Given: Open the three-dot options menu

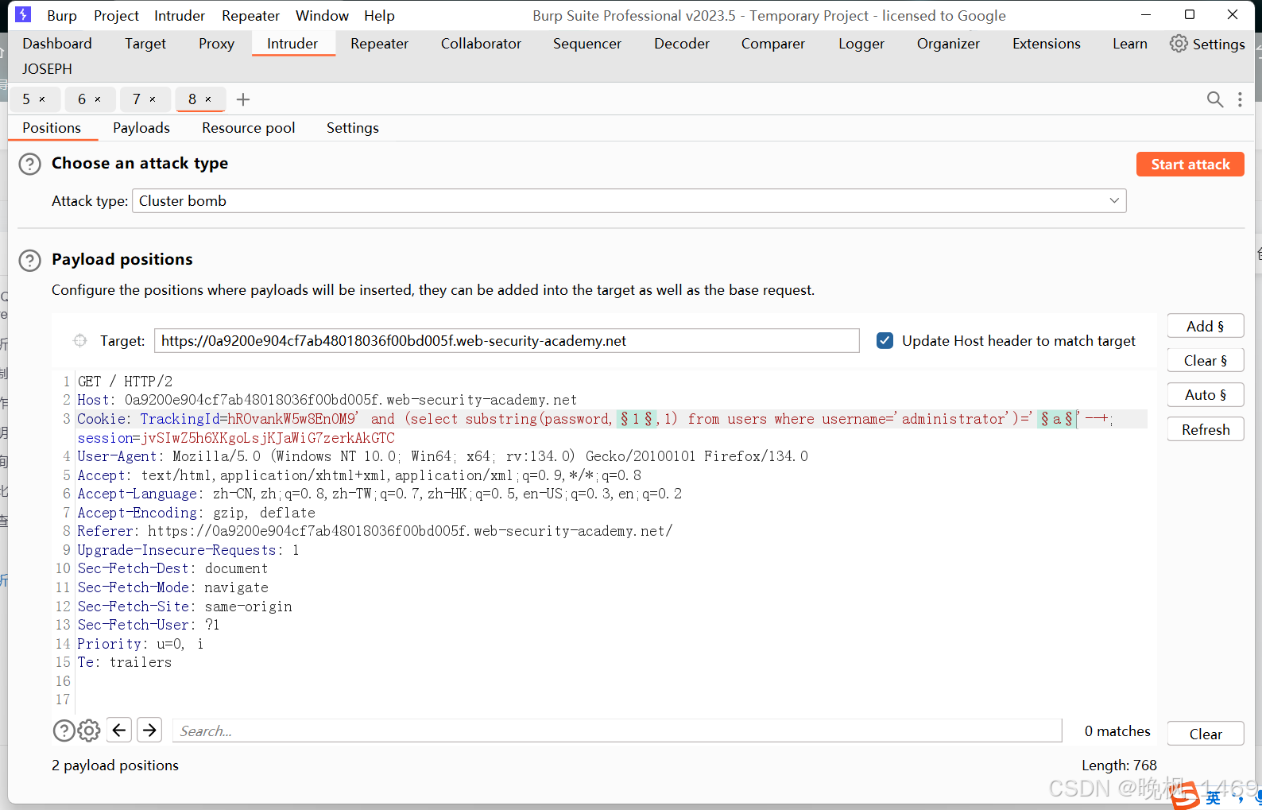Looking at the screenshot, I should click(x=1240, y=99).
